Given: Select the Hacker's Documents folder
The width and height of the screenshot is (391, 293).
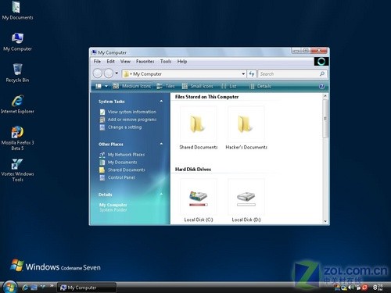Looking at the screenshot, I should click(x=246, y=128).
